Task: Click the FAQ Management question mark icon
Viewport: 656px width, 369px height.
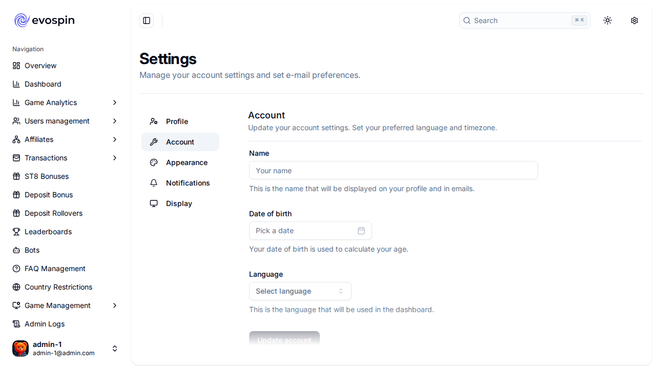Action: pos(16,269)
